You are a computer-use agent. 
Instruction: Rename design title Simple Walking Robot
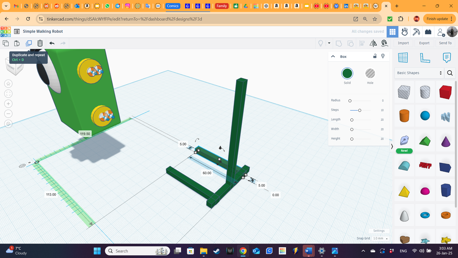pyautogui.click(x=43, y=31)
